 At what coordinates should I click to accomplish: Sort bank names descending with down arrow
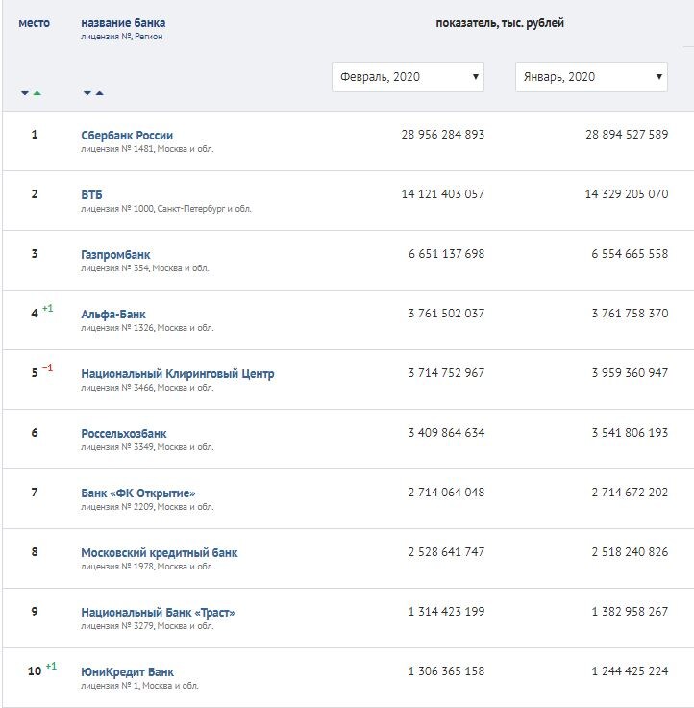point(87,93)
